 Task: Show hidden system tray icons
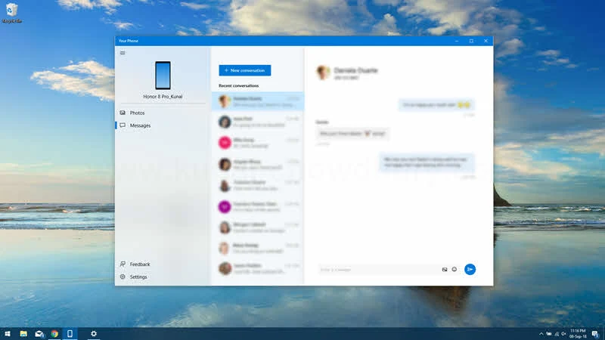541,334
